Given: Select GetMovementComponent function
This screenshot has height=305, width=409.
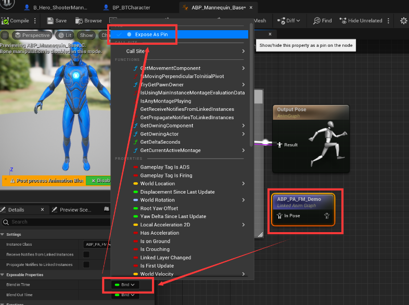Looking at the screenshot, I should tap(170, 68).
